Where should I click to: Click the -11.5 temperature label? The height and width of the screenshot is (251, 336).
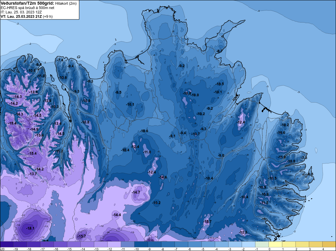[264, 203]
